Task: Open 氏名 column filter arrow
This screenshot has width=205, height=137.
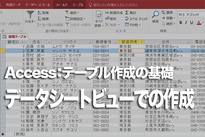Action: [x=49, y=42]
